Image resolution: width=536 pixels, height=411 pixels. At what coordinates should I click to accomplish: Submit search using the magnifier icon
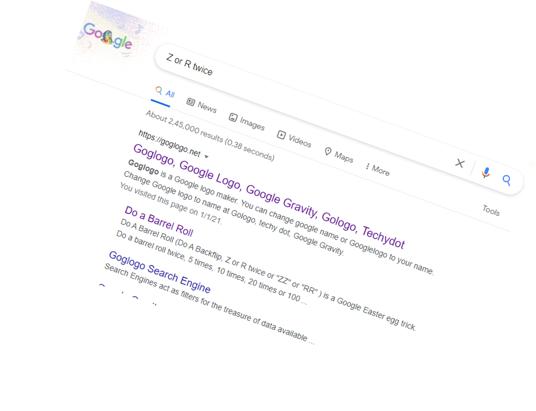(x=507, y=180)
